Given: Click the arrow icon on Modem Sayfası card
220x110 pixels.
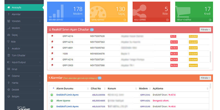Looking at the screenshot, I should click(x=82, y=20).
